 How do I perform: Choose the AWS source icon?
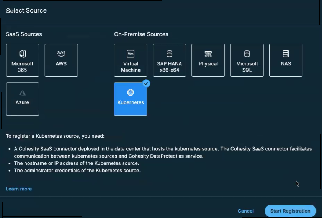point(61,54)
